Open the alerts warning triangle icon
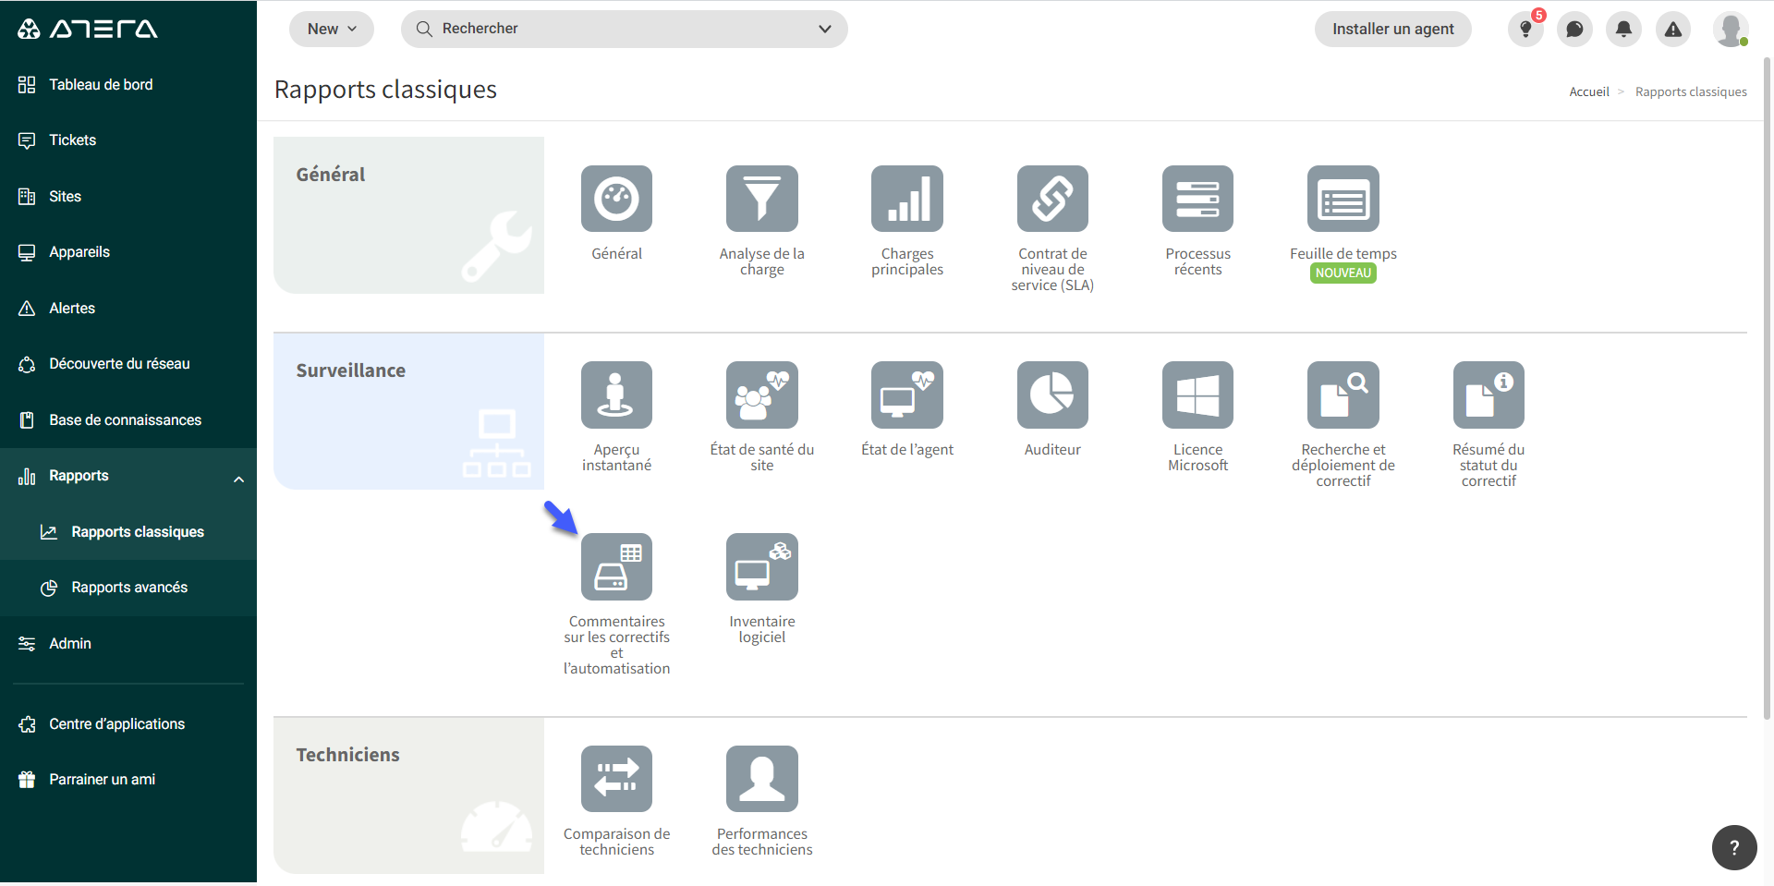This screenshot has height=886, width=1774. pyautogui.click(x=1673, y=30)
